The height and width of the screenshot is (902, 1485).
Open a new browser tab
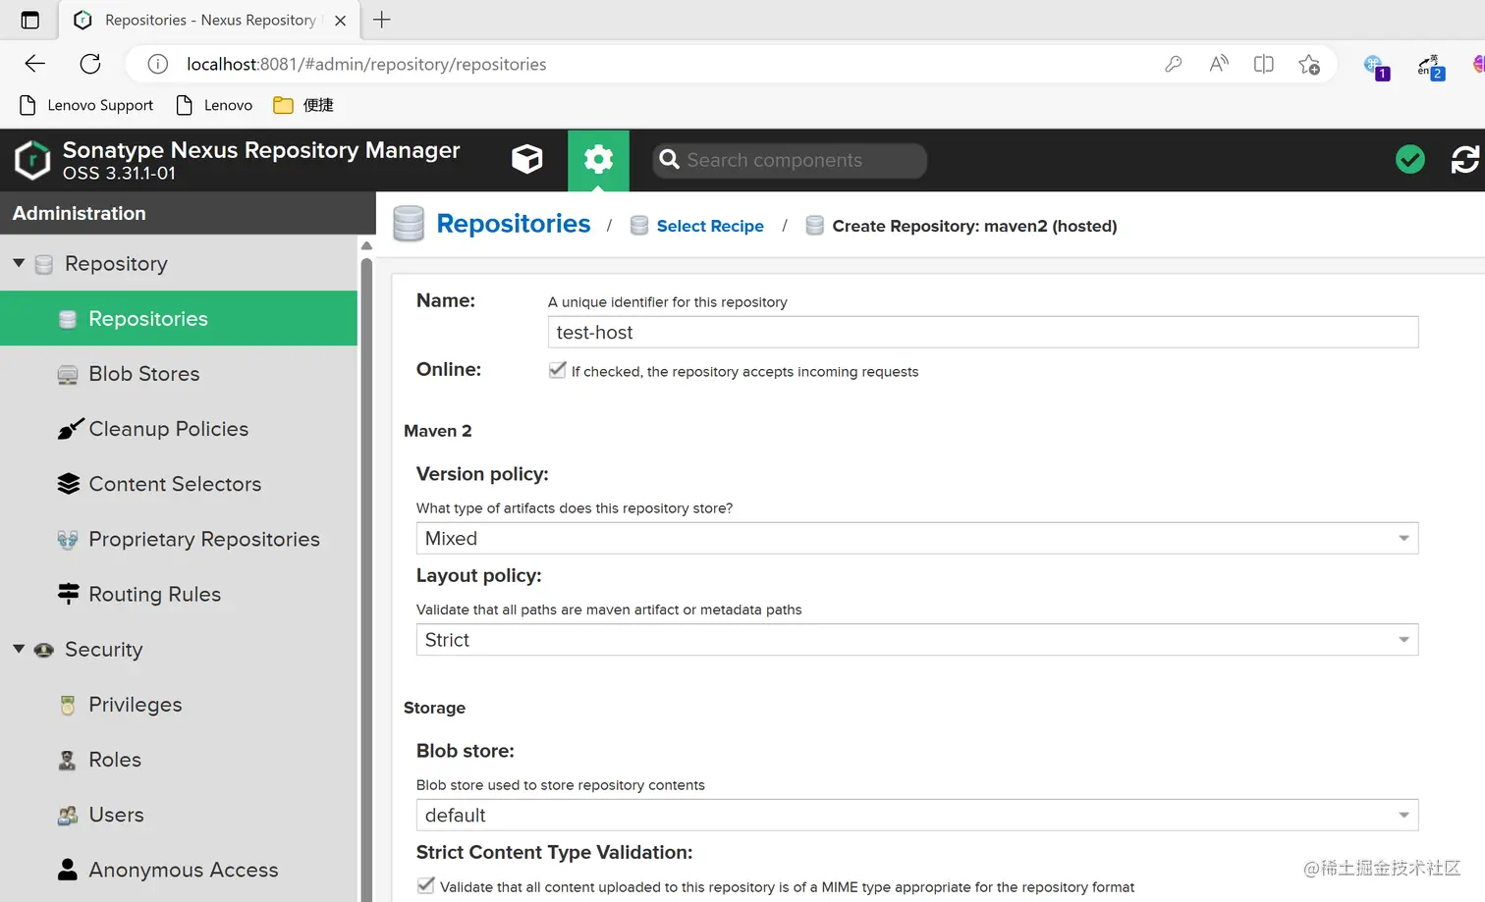[382, 20]
